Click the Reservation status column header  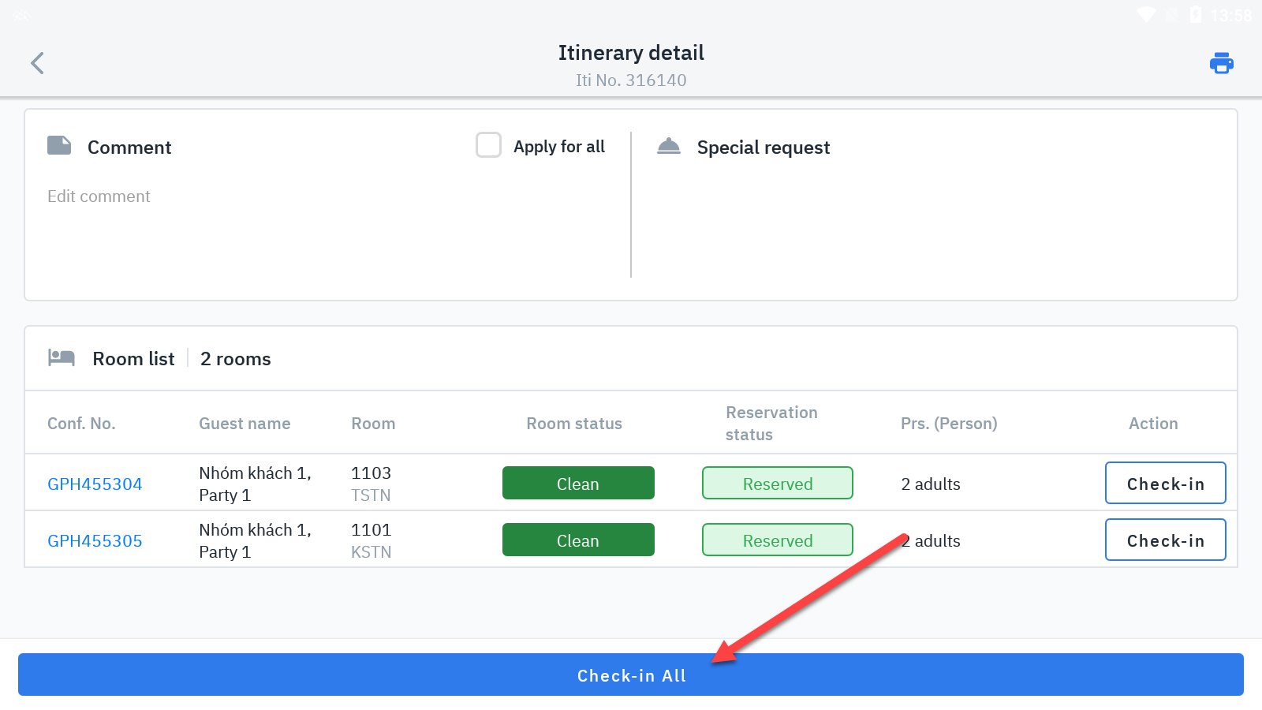pyautogui.click(x=771, y=424)
